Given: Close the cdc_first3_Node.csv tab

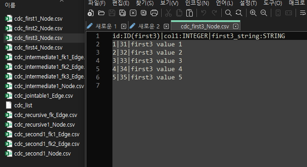Looking at the screenshot, I should click(236, 26).
